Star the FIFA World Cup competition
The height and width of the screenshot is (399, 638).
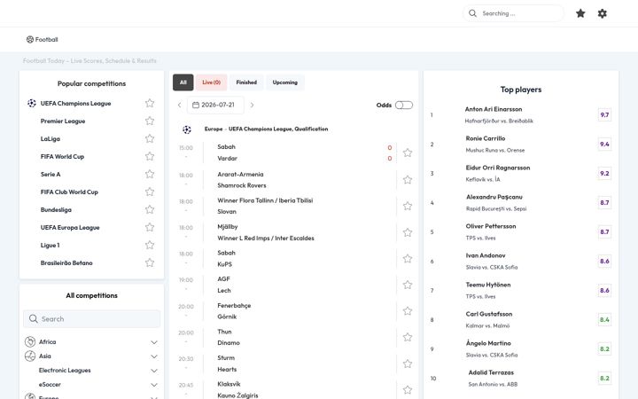pos(150,156)
